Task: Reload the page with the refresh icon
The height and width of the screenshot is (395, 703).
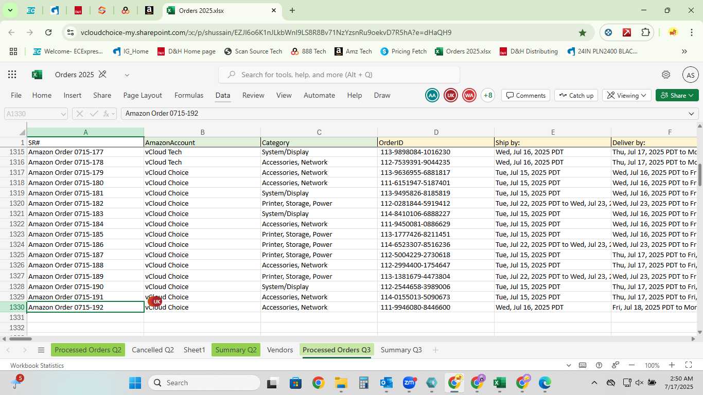Action: tap(48, 32)
